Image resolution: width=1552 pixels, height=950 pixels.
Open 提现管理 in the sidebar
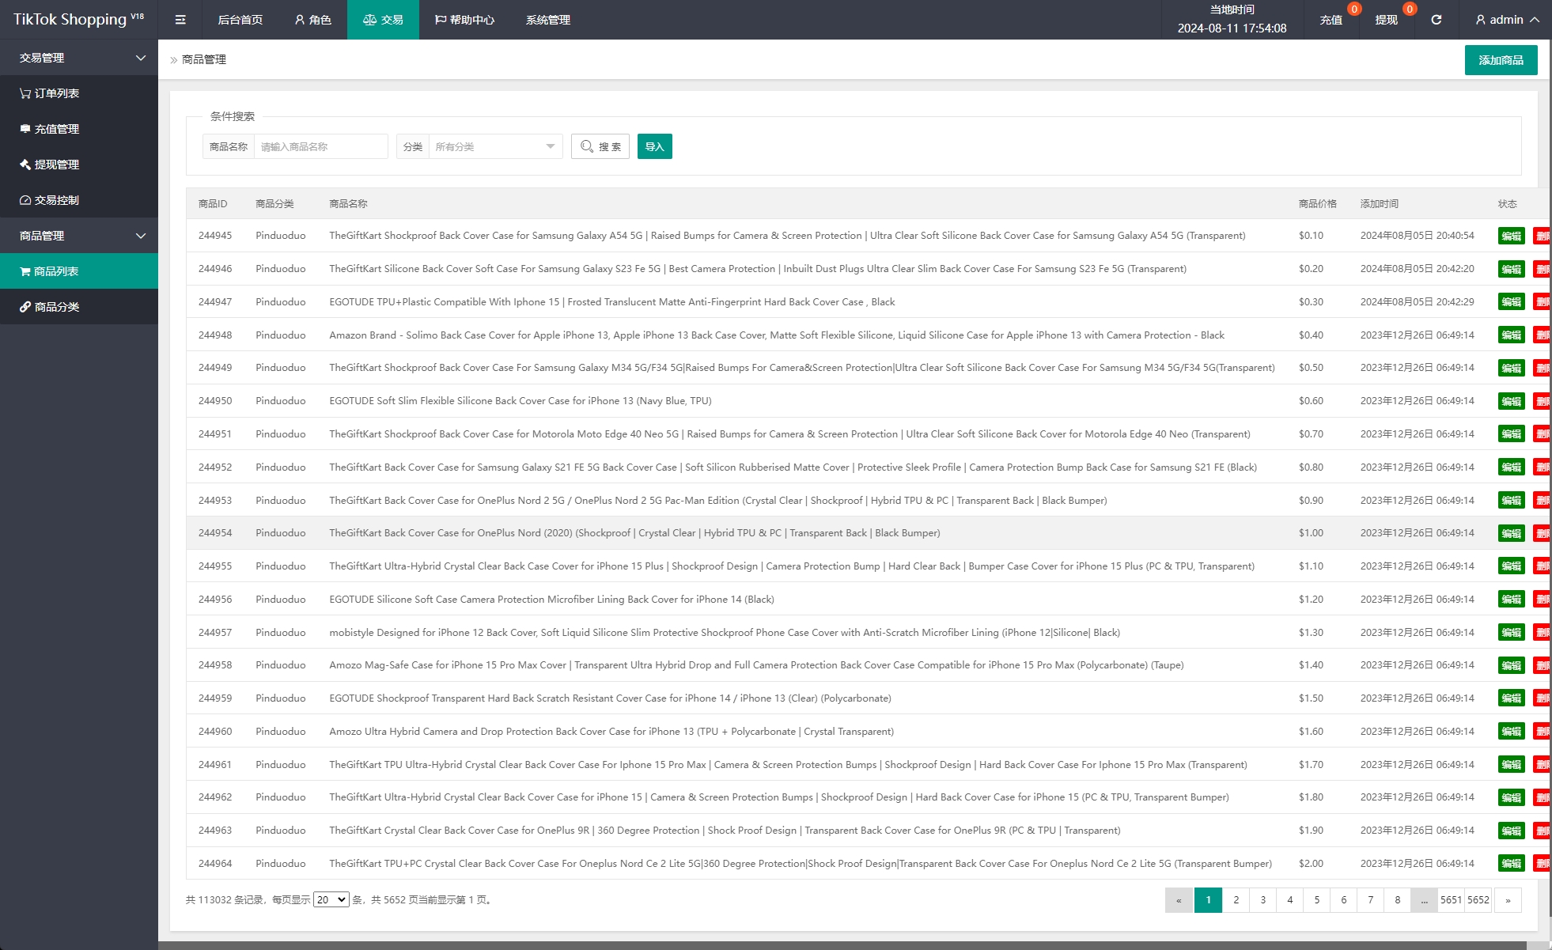[x=49, y=165]
